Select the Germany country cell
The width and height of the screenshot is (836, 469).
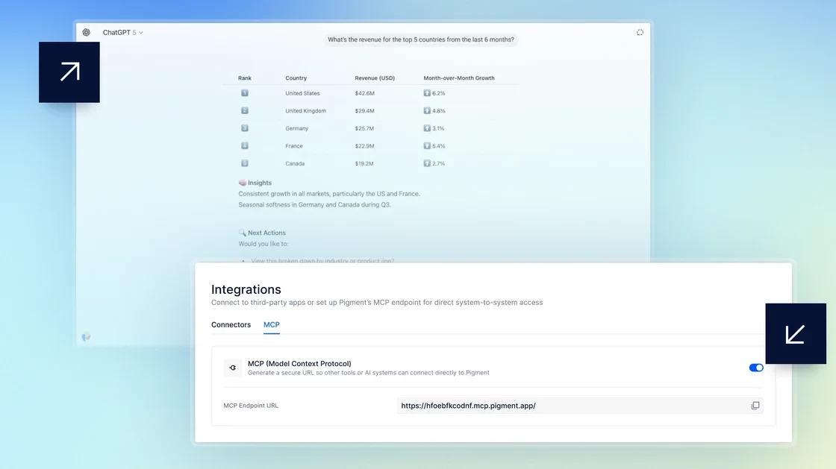296,128
